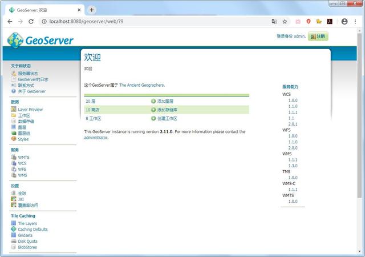The image size is (365, 257).
Task: Reload the page
Action: [x=31, y=22]
